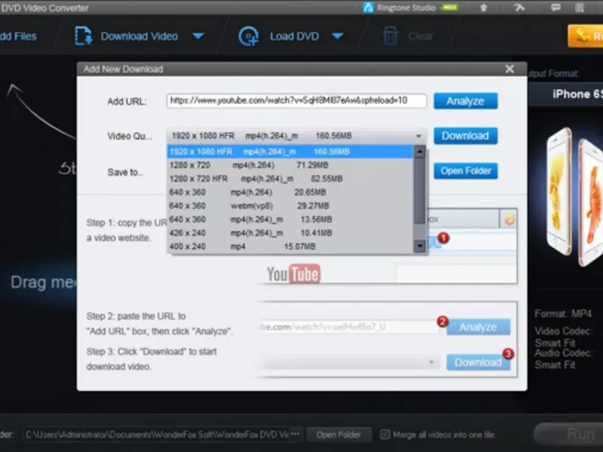This screenshot has height=452, width=603.
Task: Select 640 x 360 webm(vp8) 29.27MB option
Action: pos(290,206)
